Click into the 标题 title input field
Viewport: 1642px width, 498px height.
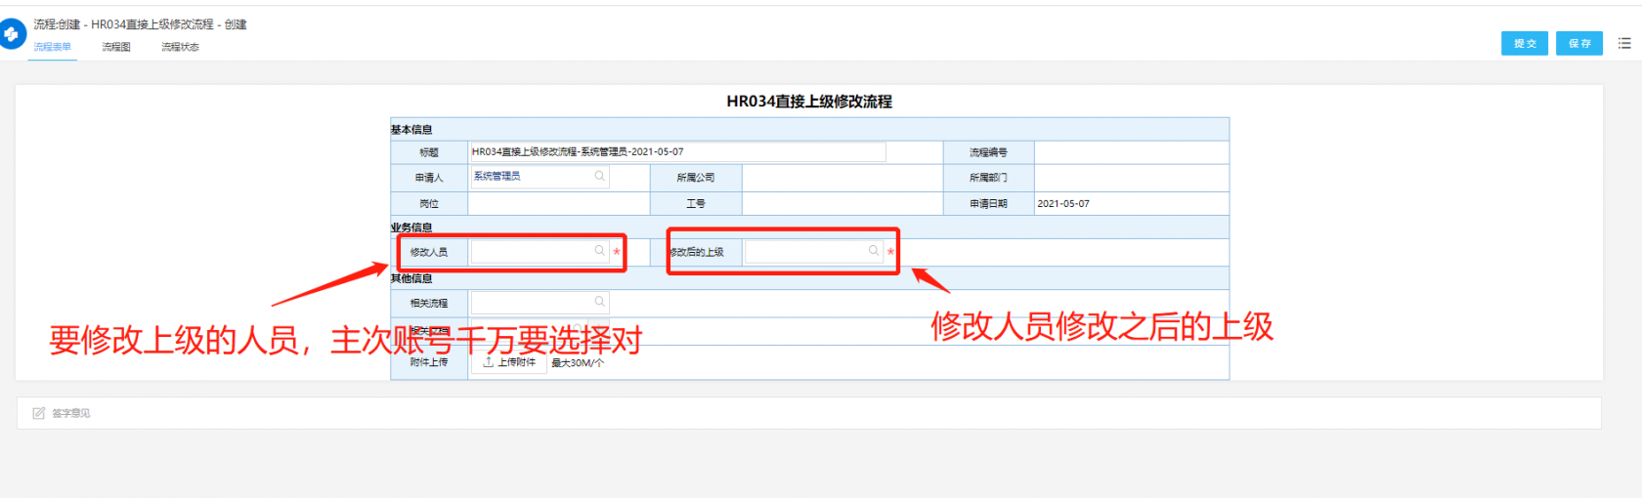676,151
